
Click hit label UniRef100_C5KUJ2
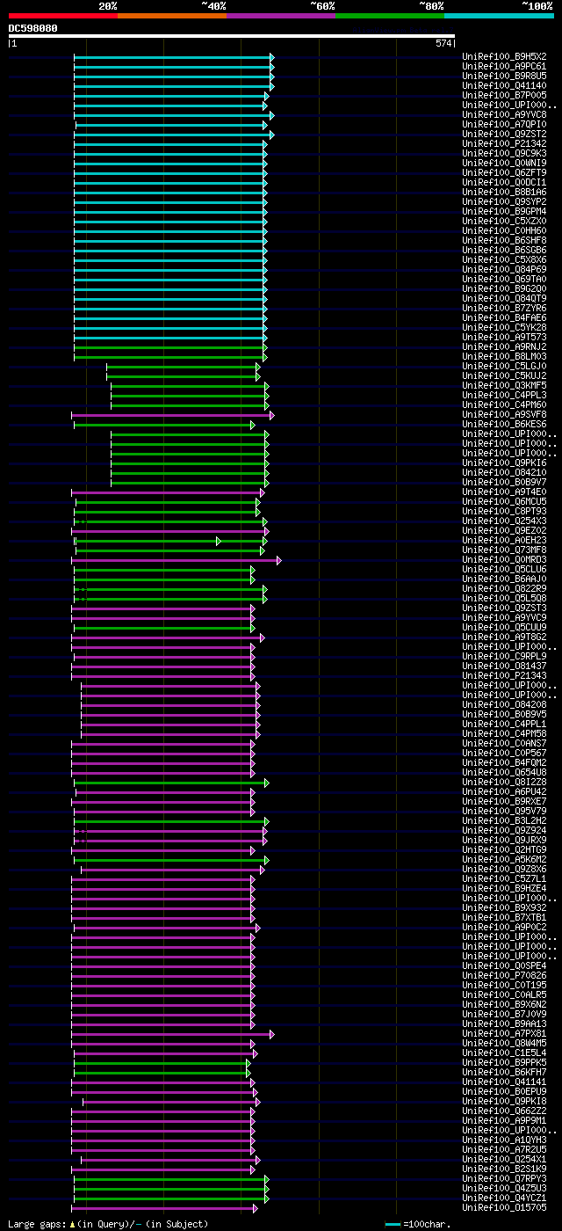coord(504,376)
